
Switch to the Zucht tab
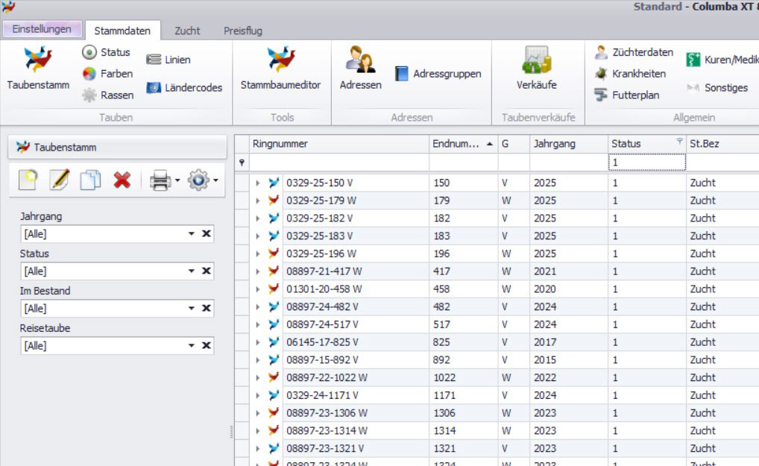[187, 31]
